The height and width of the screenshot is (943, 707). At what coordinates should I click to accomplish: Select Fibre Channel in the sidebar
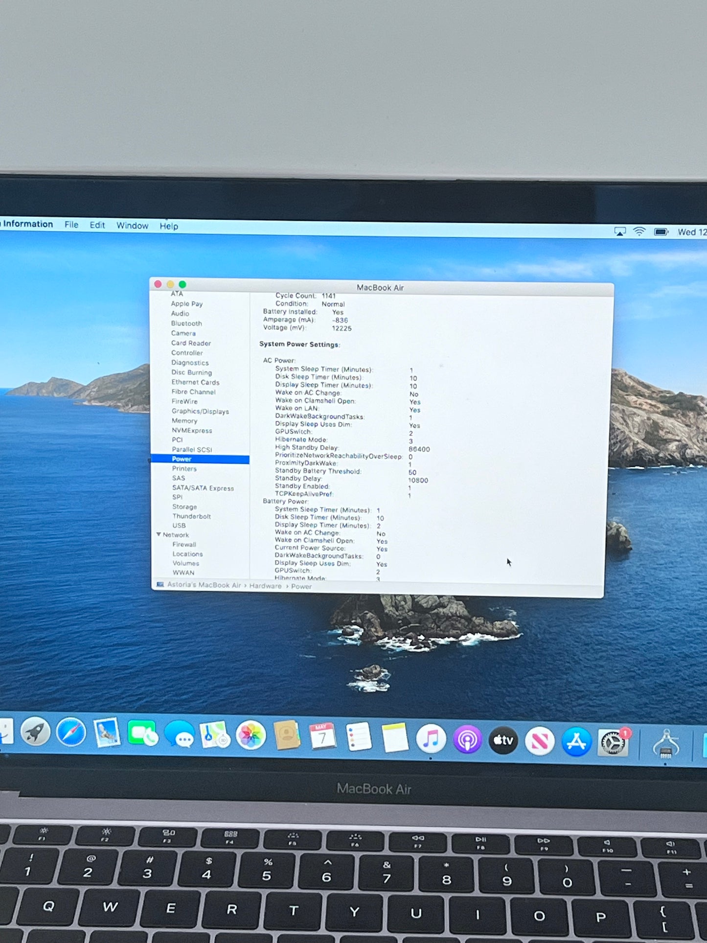pyautogui.click(x=193, y=392)
